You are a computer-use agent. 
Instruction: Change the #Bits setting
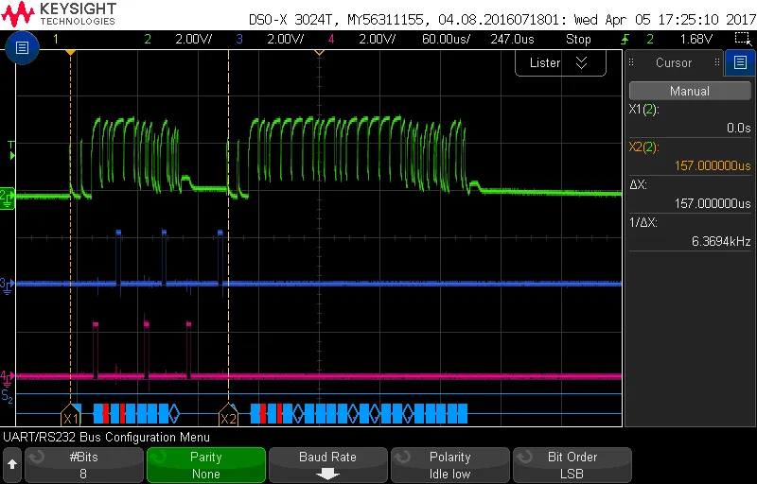(x=84, y=465)
